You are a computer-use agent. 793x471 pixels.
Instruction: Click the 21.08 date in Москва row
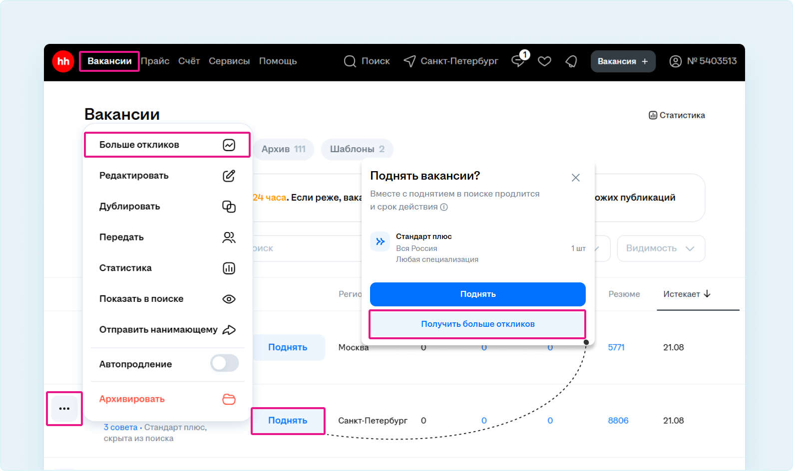pos(674,347)
